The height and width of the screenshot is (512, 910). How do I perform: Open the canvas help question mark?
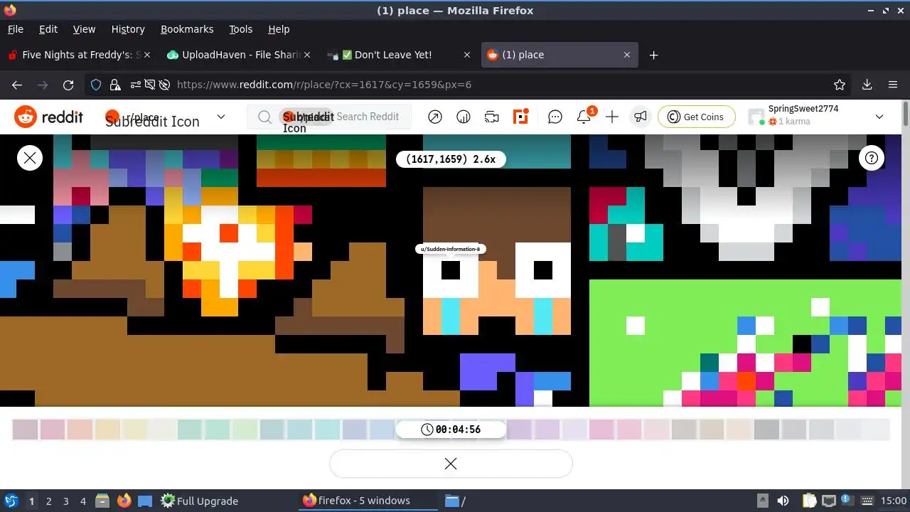[x=872, y=158]
